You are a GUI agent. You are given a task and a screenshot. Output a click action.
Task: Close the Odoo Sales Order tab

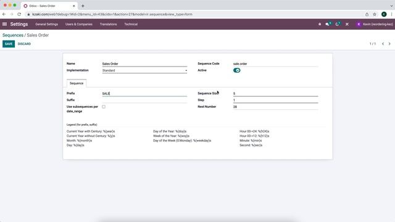tap(74, 6)
